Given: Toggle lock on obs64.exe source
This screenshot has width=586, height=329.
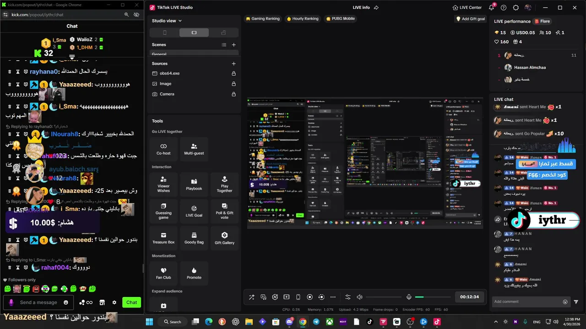Looking at the screenshot, I should coord(233,73).
